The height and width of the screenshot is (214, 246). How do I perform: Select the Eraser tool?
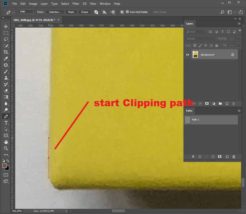(x=6, y=91)
